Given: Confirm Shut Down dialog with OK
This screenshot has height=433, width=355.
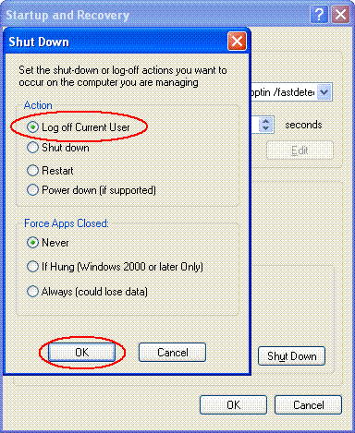Looking at the screenshot, I should [x=81, y=352].
